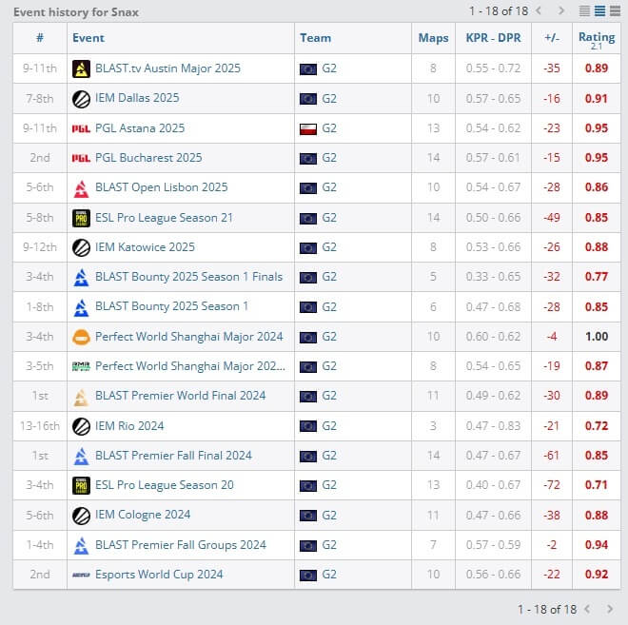The image size is (628, 625).
Task: Open IEM Cologne 2024 event link
Action: (143, 515)
